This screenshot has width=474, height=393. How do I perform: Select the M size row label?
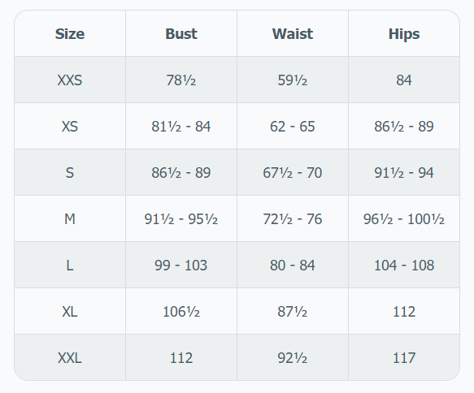tap(70, 219)
